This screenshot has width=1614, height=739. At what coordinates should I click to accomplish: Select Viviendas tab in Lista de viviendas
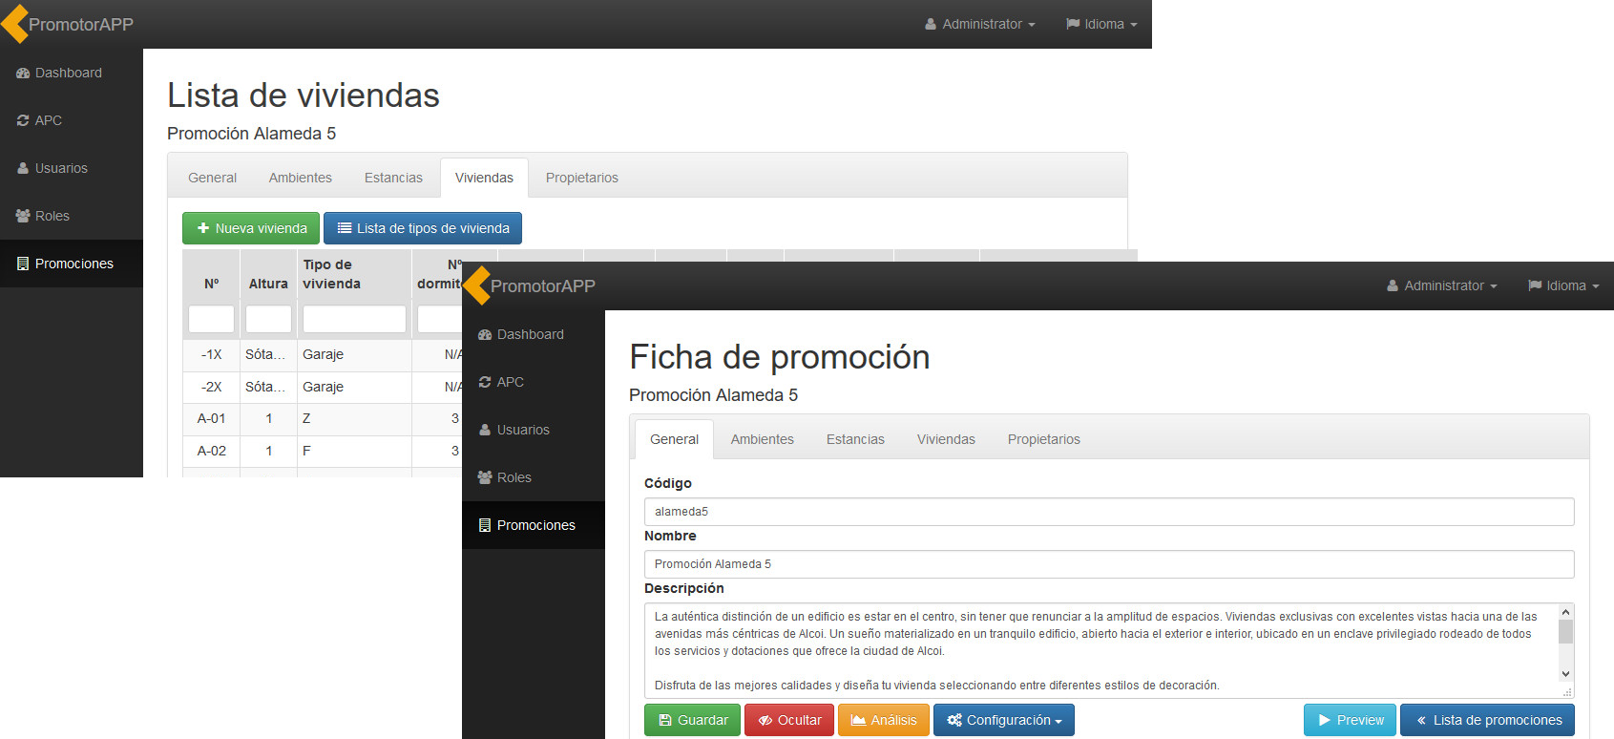[484, 178]
